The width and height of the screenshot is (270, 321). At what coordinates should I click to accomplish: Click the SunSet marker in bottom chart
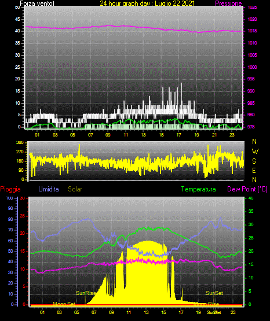tap(214, 293)
